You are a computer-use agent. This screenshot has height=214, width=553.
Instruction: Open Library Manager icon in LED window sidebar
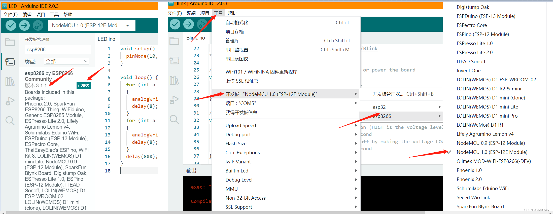10,81
